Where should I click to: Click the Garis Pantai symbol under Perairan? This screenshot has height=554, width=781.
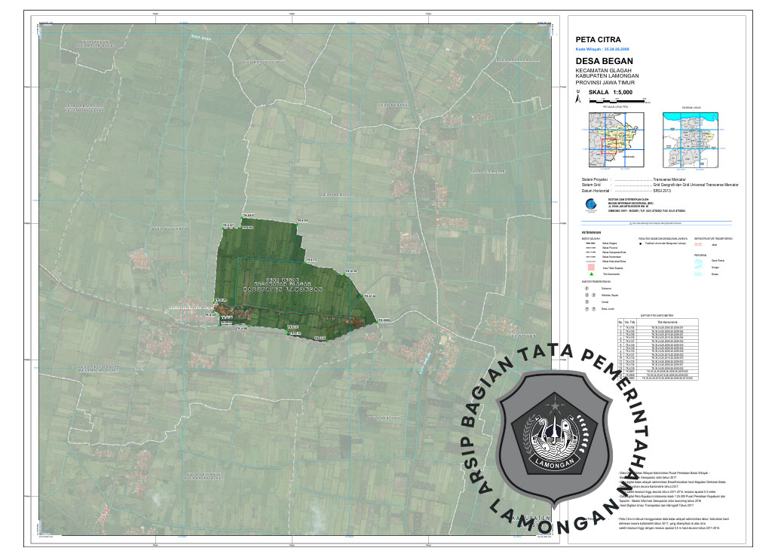pyautogui.click(x=698, y=260)
